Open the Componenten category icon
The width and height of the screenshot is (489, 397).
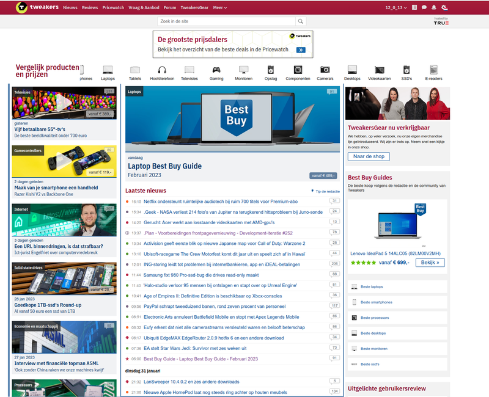(x=298, y=70)
